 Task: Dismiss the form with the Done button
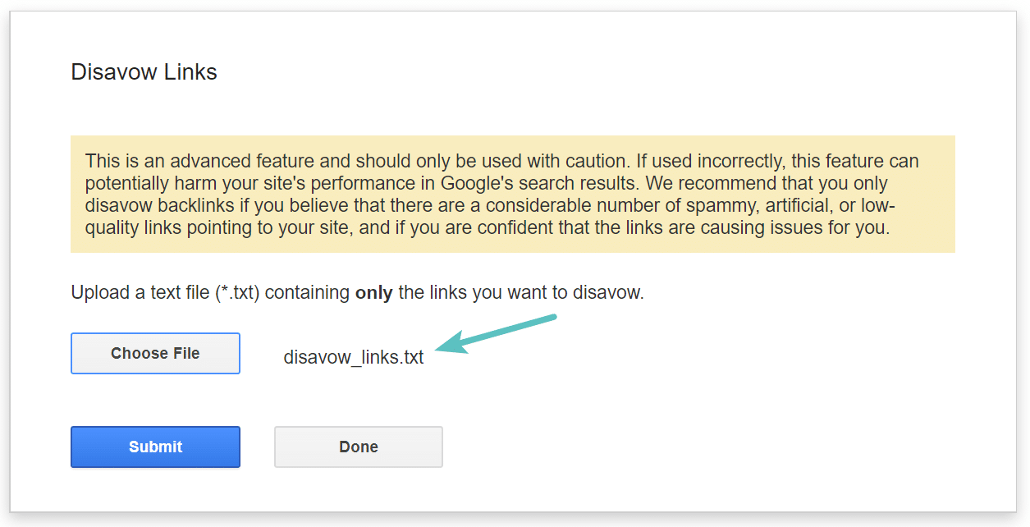coord(358,447)
